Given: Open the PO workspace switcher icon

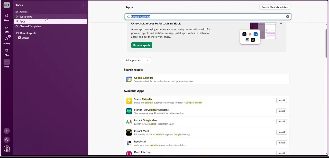Looking at the screenshot, I should coord(7,5).
